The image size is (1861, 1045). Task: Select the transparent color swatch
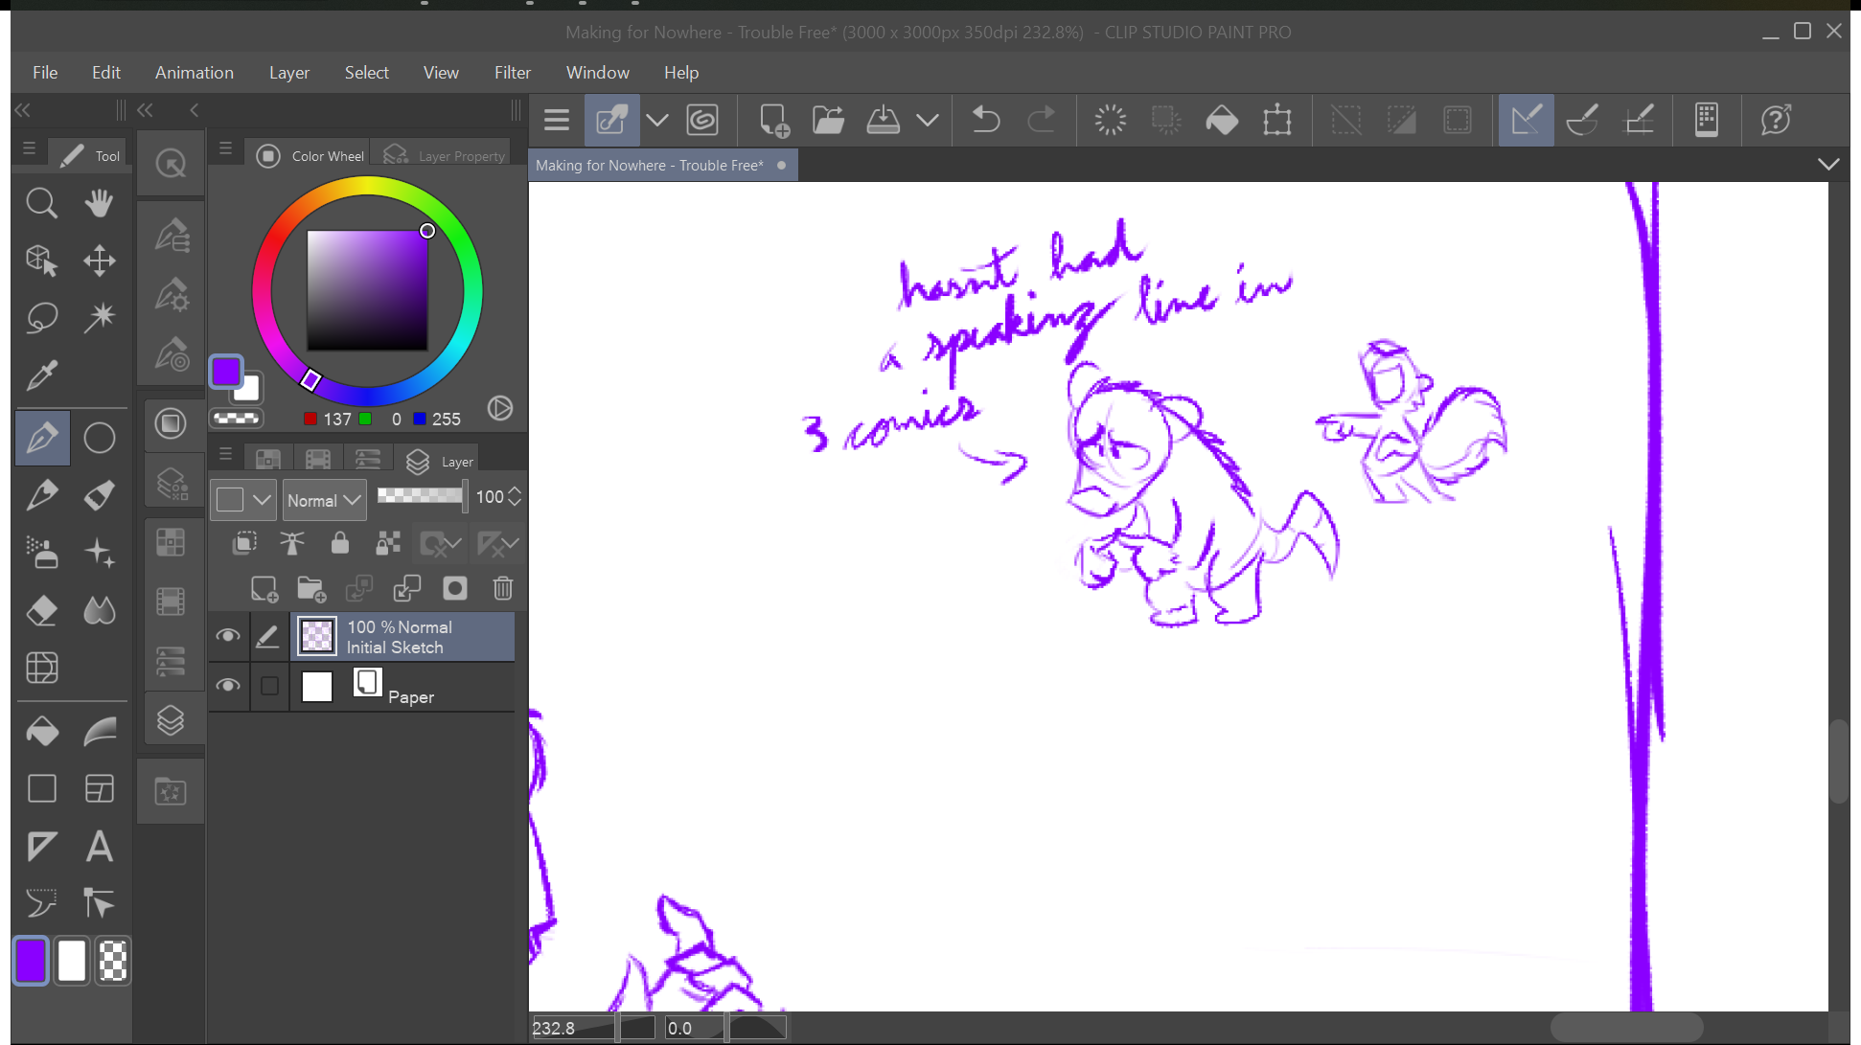113,961
